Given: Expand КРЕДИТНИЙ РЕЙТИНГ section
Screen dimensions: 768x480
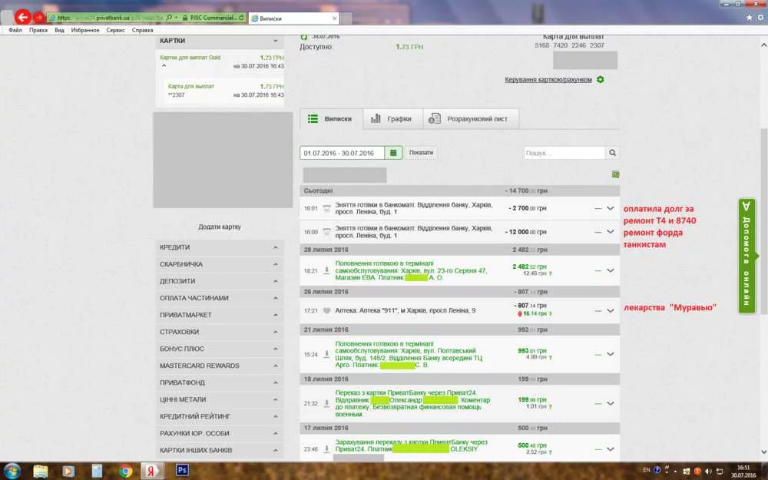Looking at the screenshot, I should click(x=220, y=416).
